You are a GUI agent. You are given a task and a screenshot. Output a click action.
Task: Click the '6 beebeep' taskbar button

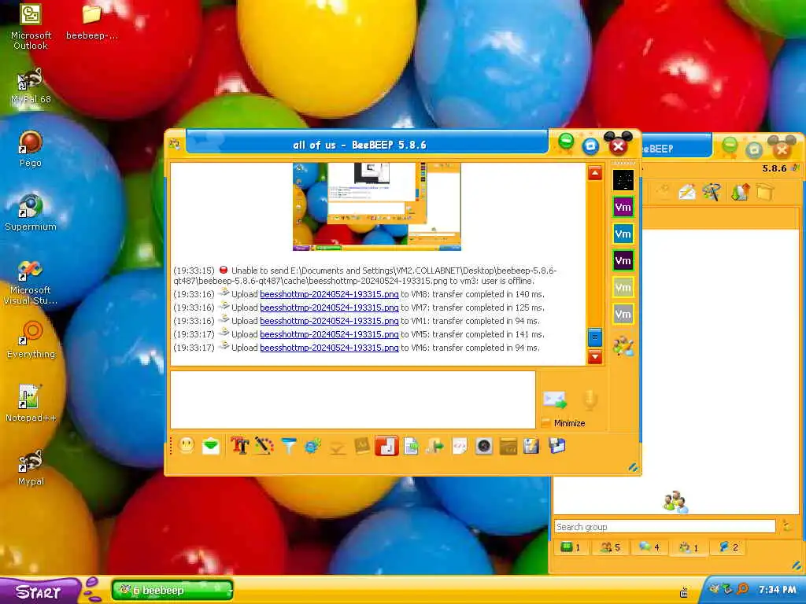click(x=172, y=590)
